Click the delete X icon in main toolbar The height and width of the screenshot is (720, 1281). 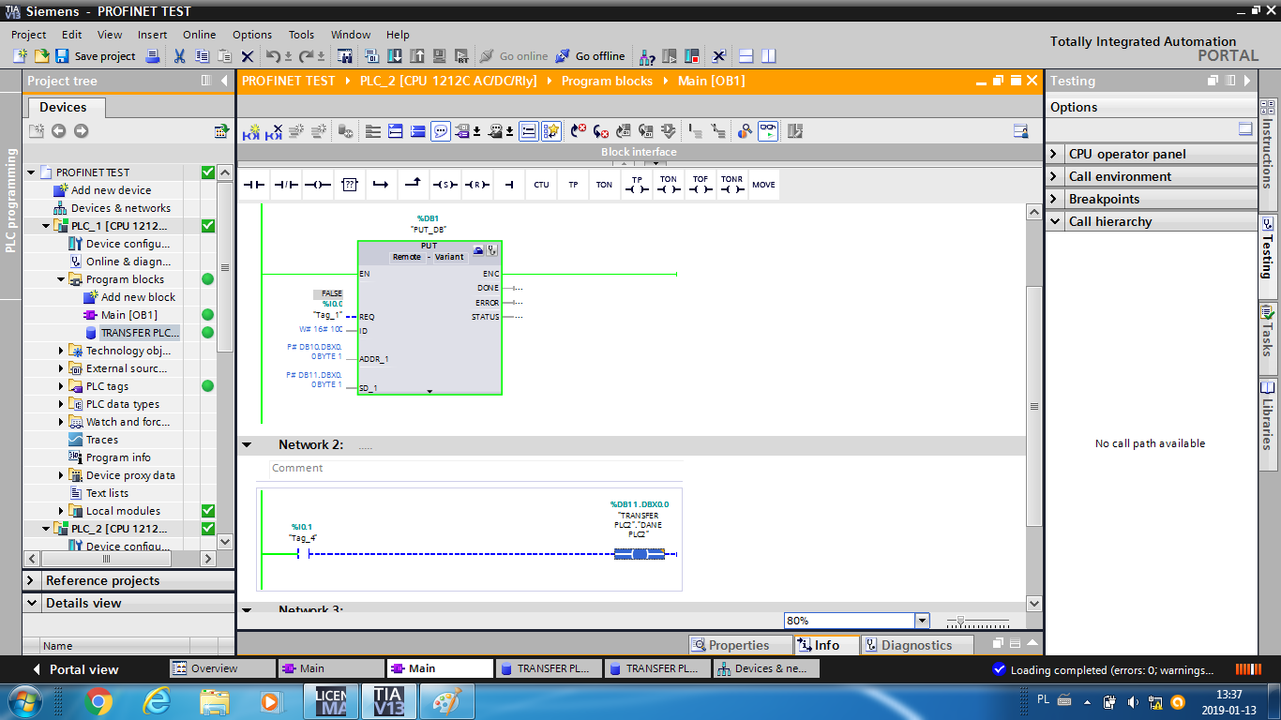248,56
